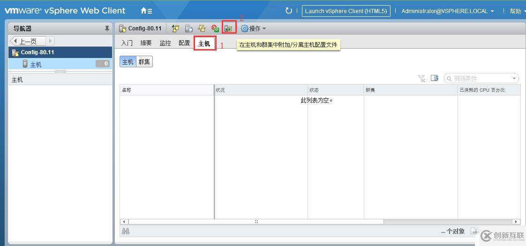The width and height of the screenshot is (526, 246).
Task: Click the server-with-document toolbar icon
Action: click(189, 29)
